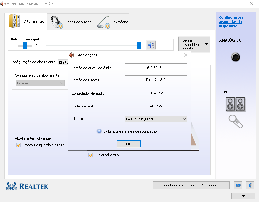259x202 pixels.
Task: Click the Alto-falantes full-range label
Action: 33,138
